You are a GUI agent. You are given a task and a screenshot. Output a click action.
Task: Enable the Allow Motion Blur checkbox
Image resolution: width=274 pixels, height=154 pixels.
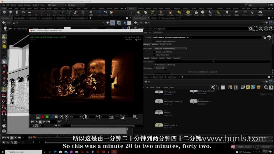(x=154, y=55)
